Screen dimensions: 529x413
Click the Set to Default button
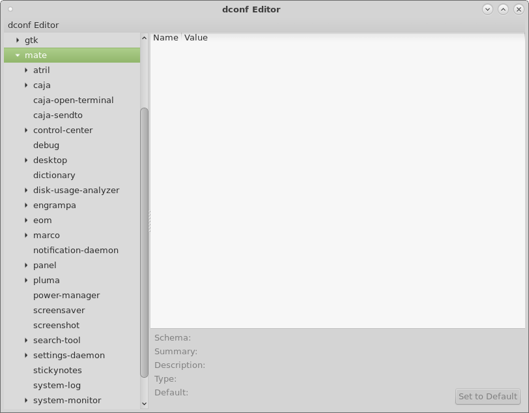[x=487, y=396]
